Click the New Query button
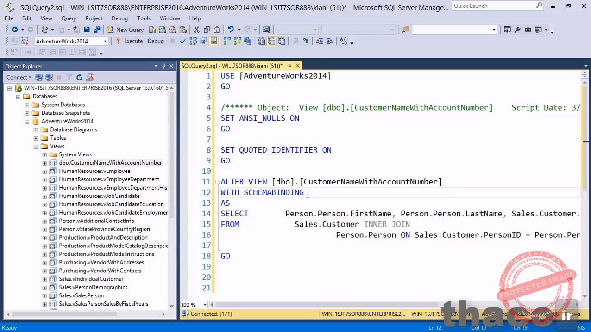 pos(126,30)
